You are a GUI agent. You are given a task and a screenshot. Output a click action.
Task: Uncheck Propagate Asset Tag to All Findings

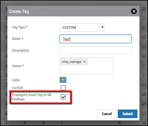(x=63, y=97)
